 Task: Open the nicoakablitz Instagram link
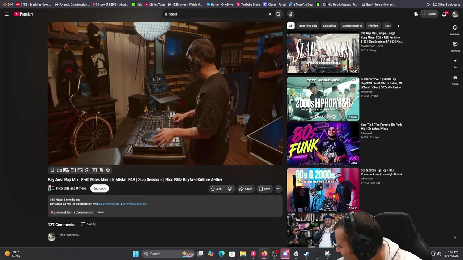click(x=61, y=212)
